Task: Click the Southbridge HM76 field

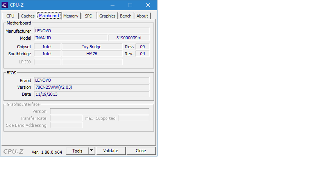Action: pyautogui.click(x=92, y=54)
